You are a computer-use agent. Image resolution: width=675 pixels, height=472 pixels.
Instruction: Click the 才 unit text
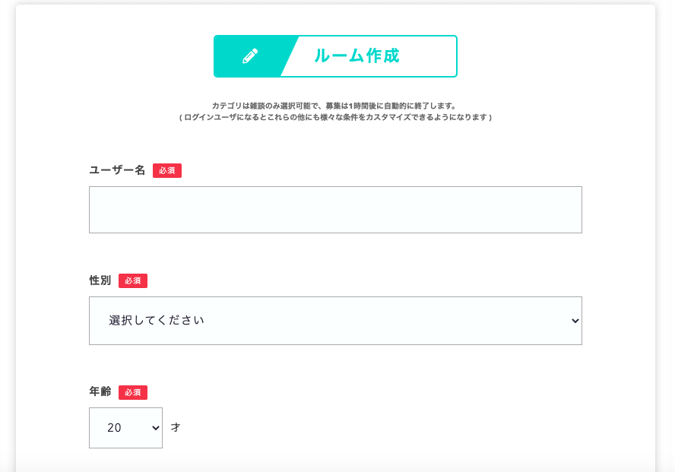pyautogui.click(x=176, y=428)
